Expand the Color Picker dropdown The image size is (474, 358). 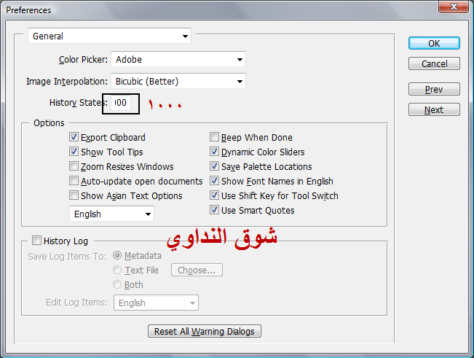[178, 59]
